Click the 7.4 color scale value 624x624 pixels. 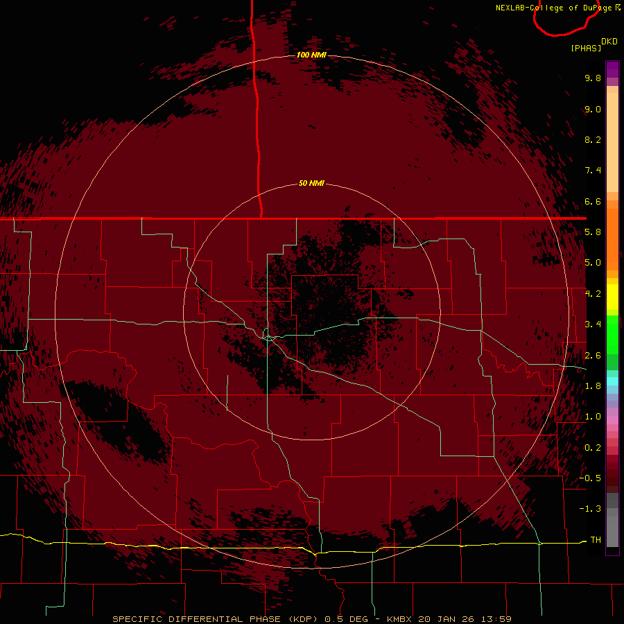click(593, 171)
